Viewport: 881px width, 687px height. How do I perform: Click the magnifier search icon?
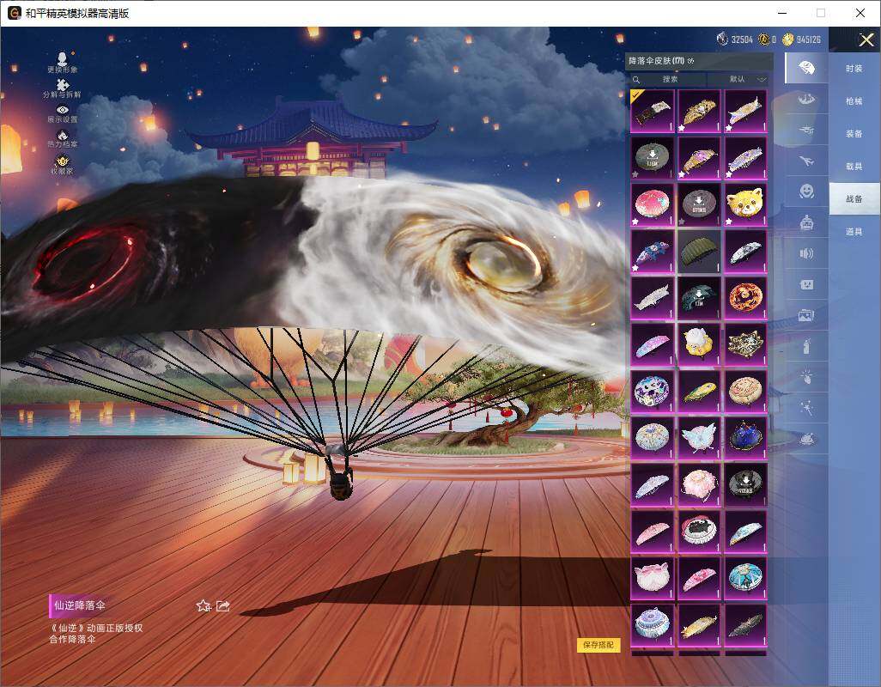tap(636, 79)
